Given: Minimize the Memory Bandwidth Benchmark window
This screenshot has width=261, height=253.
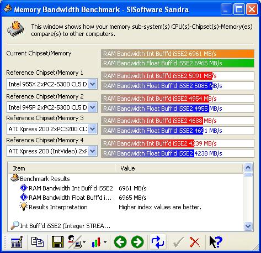Looking at the screenshot, I should (x=226, y=9).
